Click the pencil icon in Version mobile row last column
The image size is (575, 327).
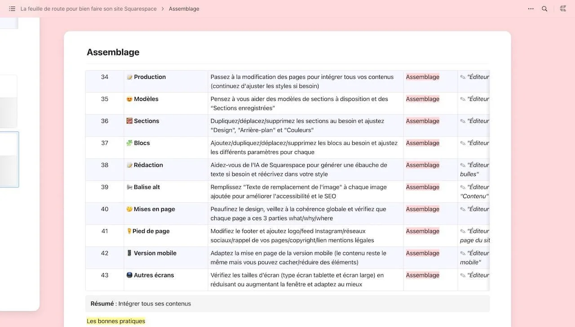pyautogui.click(x=463, y=253)
